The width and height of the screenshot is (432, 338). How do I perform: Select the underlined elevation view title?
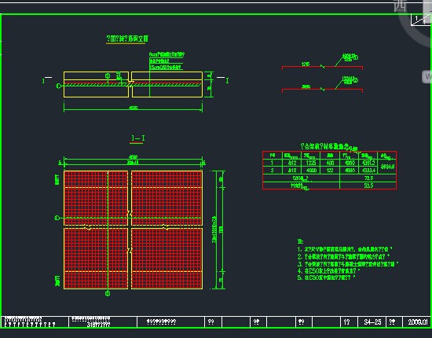127,39
